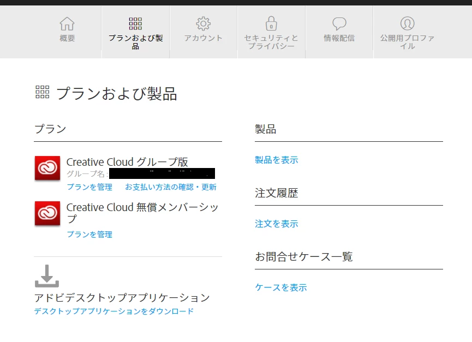Image resolution: width=472 pixels, height=342 pixels.
Task: Click the grid icon in the プランおよび製品 tab
Action: click(x=135, y=23)
